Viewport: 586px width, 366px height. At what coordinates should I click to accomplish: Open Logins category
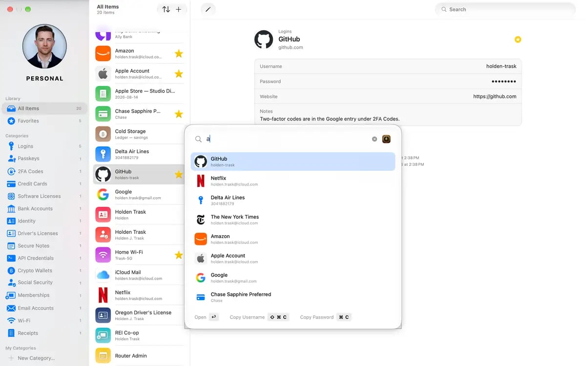pos(44,146)
